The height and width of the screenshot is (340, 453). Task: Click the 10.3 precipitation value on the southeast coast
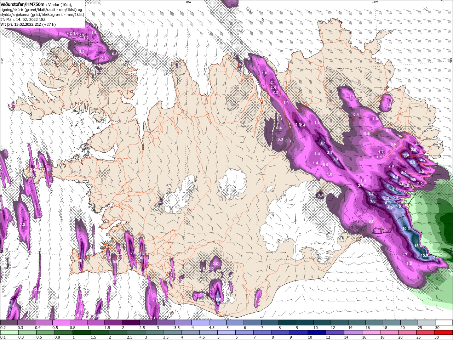point(406,229)
